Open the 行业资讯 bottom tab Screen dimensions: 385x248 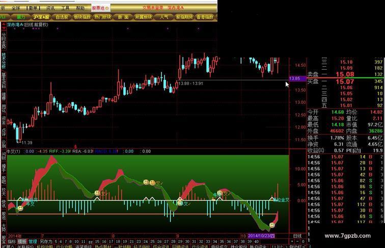point(200,246)
